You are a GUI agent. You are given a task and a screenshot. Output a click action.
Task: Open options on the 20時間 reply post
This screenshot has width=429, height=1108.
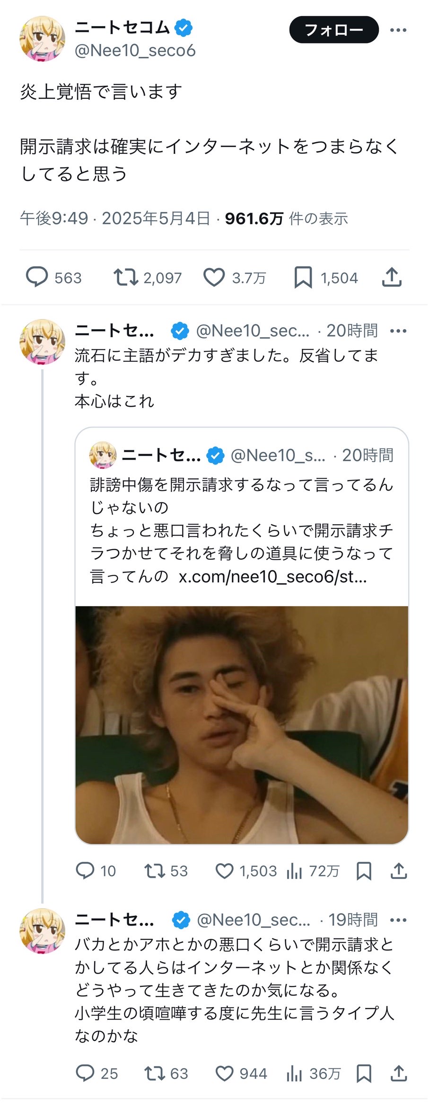(x=398, y=331)
